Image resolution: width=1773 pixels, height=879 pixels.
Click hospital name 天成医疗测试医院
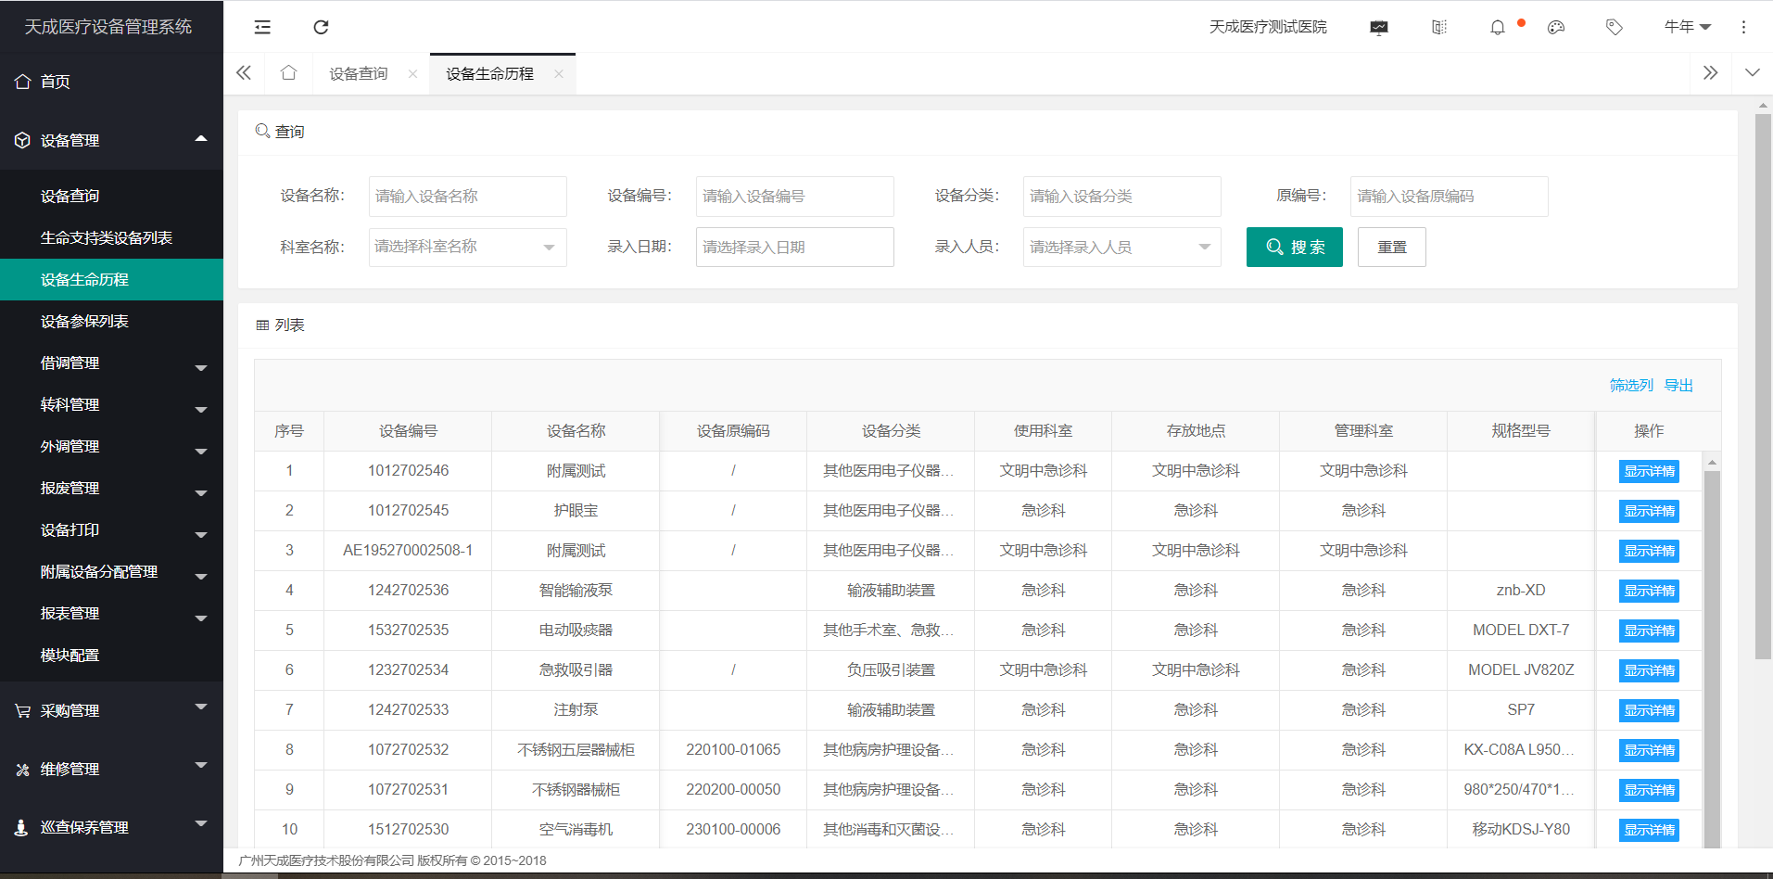pos(1268,27)
